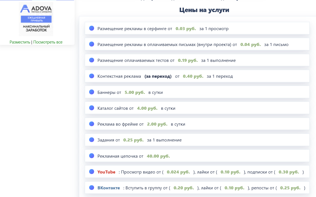This screenshot has height=197, width=316.
Task: Click the ADOVA advertising banner image
Action: (x=36, y=19)
